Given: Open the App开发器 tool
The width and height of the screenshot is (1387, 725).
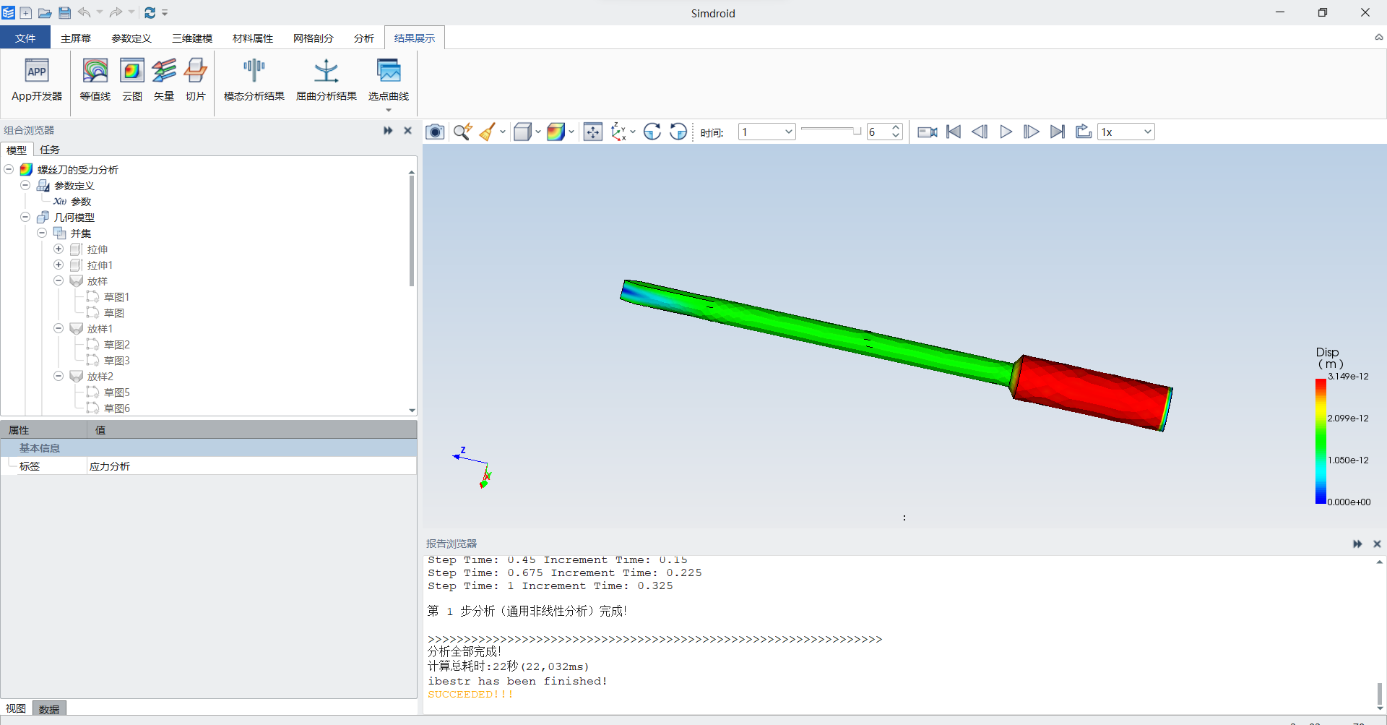Looking at the screenshot, I should point(37,80).
